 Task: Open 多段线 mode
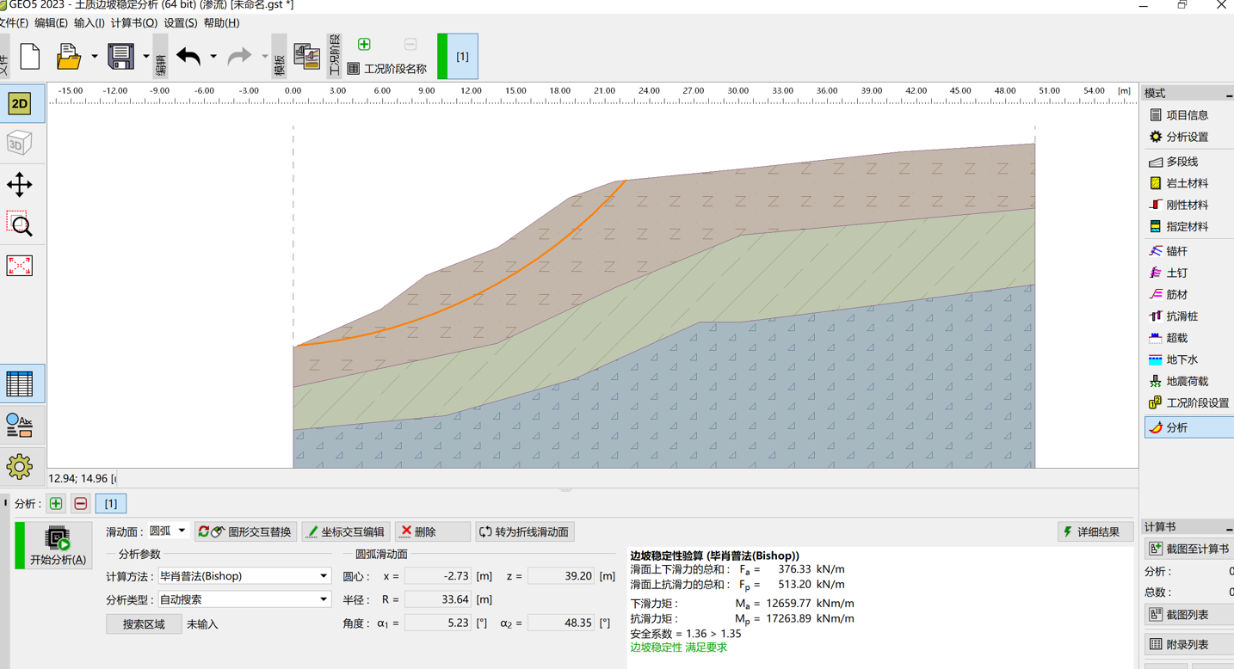(1188, 162)
